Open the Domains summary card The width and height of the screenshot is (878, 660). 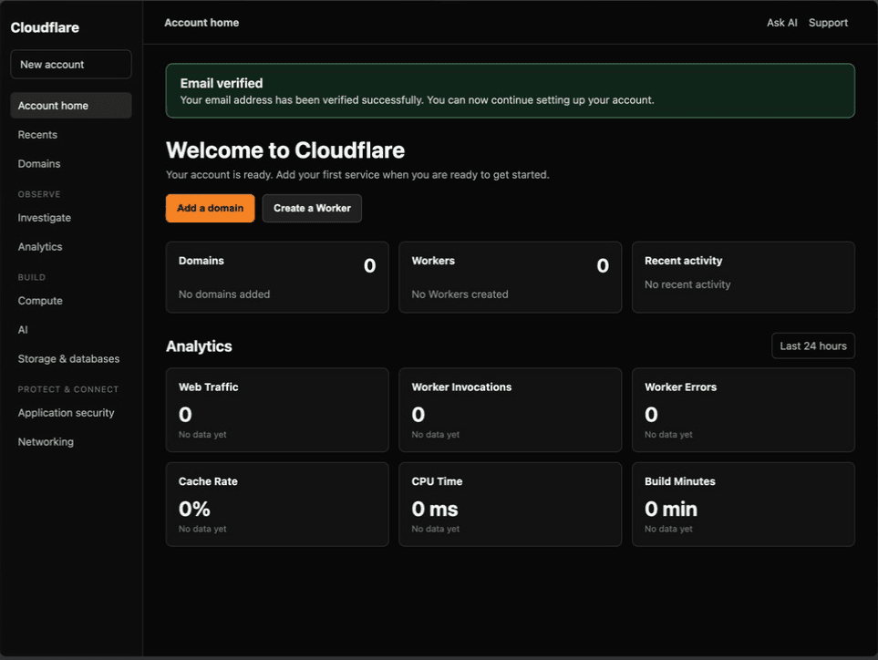pos(277,277)
